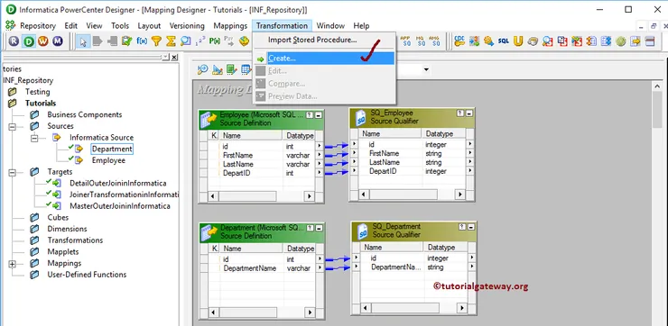Click the green globe toolbar icon
The height and width of the screenshot is (326, 668).
[621, 41]
